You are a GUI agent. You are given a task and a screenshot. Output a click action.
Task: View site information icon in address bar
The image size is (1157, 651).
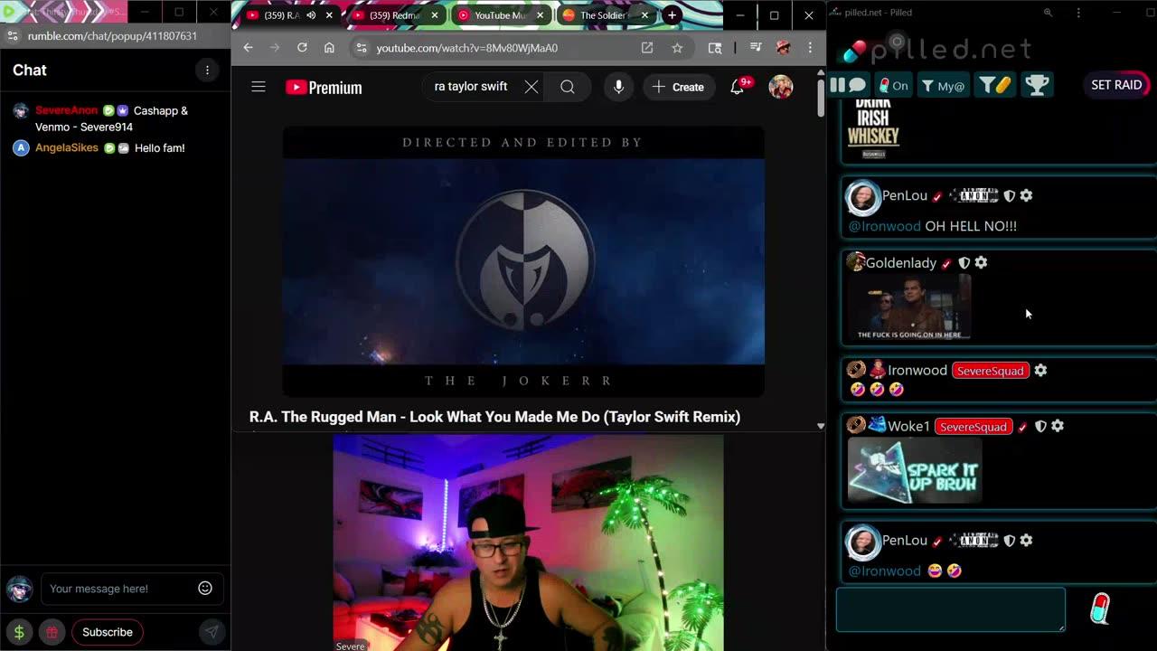point(361,48)
